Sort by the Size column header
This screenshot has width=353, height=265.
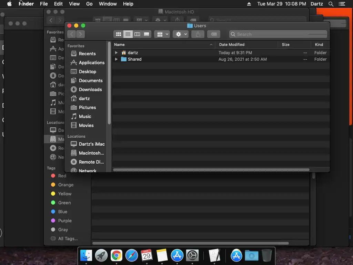(x=294, y=45)
